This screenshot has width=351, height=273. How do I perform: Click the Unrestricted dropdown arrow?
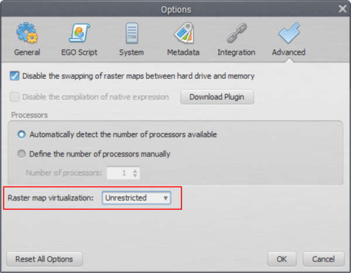(166, 198)
